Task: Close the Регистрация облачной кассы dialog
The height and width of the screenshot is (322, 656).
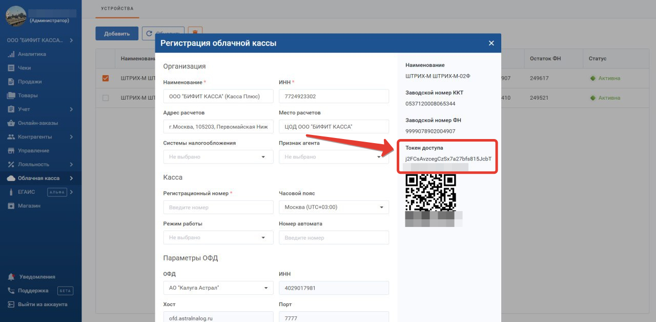Action: pos(491,43)
